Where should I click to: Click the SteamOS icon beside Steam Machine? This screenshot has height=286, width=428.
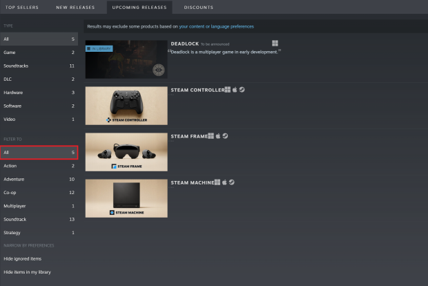(x=232, y=182)
